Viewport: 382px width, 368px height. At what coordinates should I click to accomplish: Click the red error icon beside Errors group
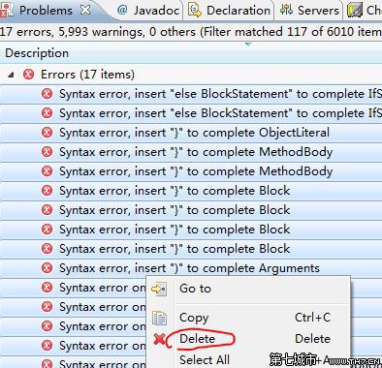coord(28,75)
